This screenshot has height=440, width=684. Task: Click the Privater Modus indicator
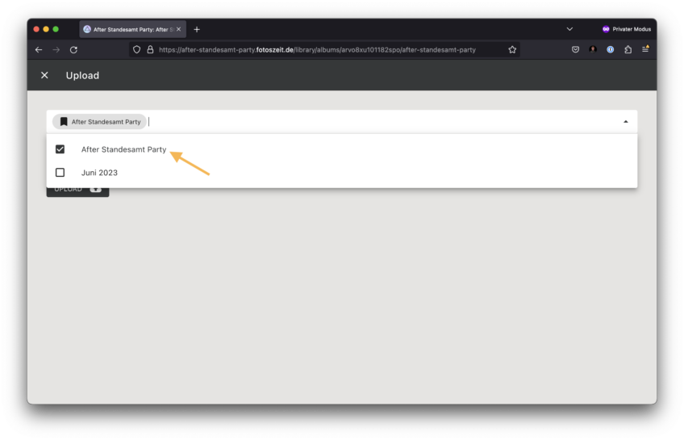coord(627,29)
